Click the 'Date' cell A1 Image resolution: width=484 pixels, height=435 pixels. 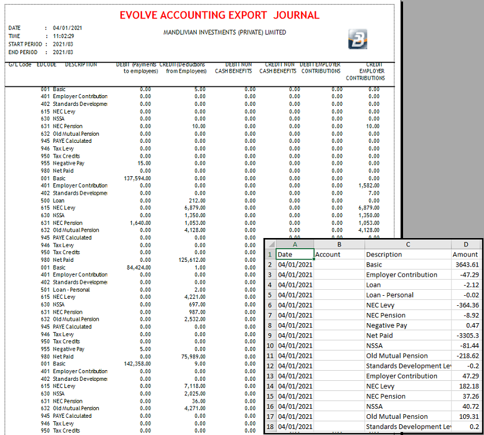point(295,254)
